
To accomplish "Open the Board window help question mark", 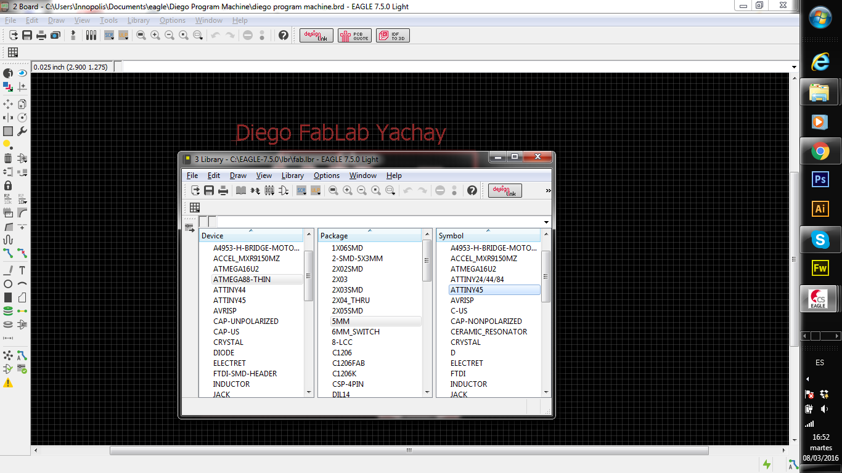I will point(284,36).
